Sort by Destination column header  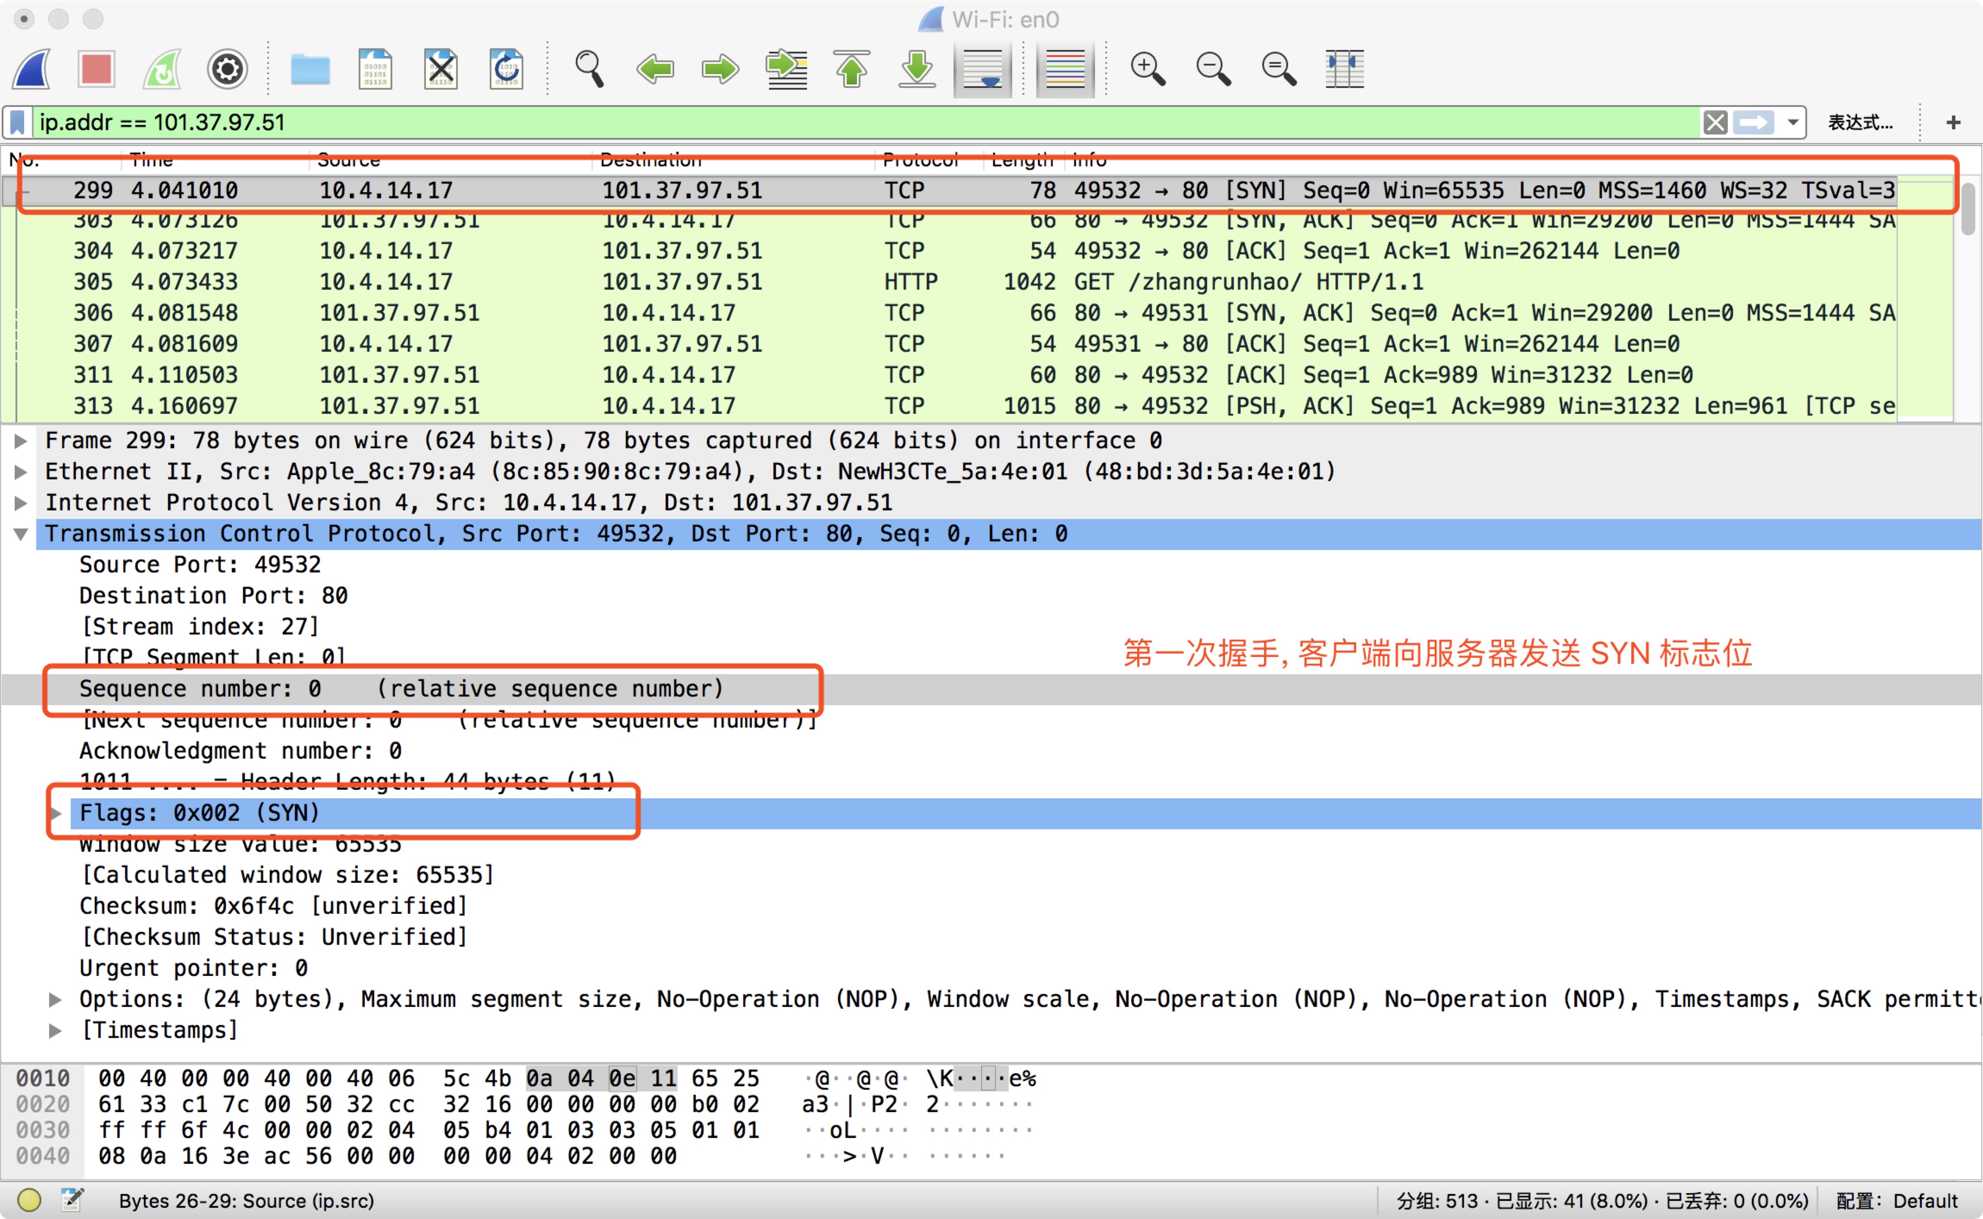pyautogui.click(x=651, y=159)
